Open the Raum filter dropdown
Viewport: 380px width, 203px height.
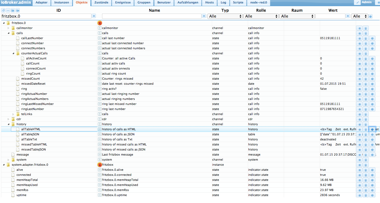[297, 16]
